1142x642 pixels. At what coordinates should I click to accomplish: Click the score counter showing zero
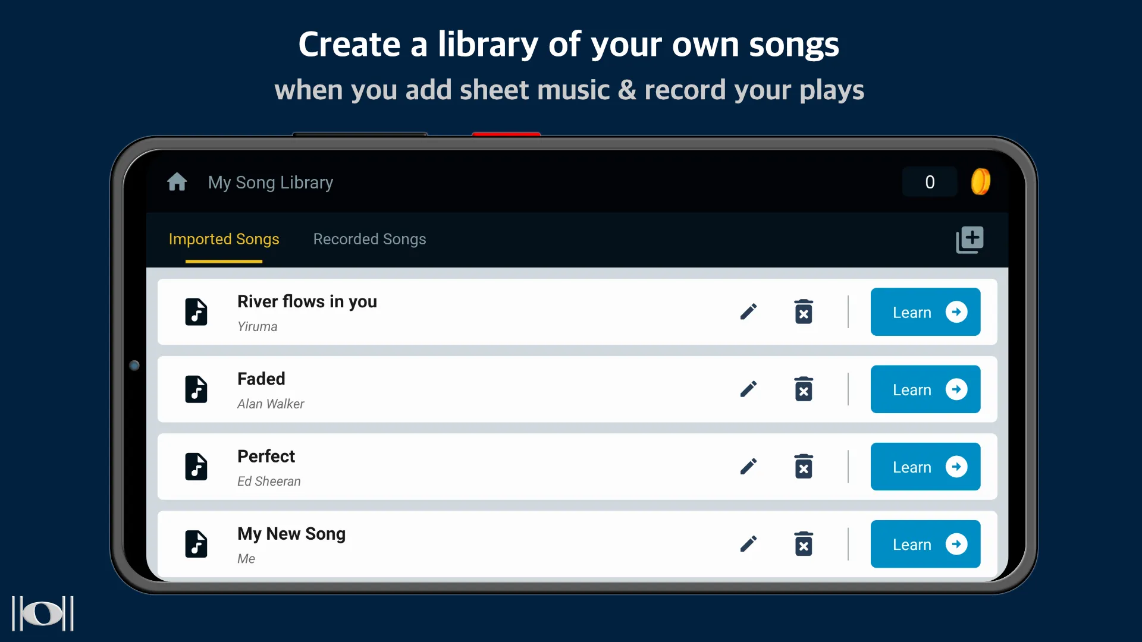[930, 181]
